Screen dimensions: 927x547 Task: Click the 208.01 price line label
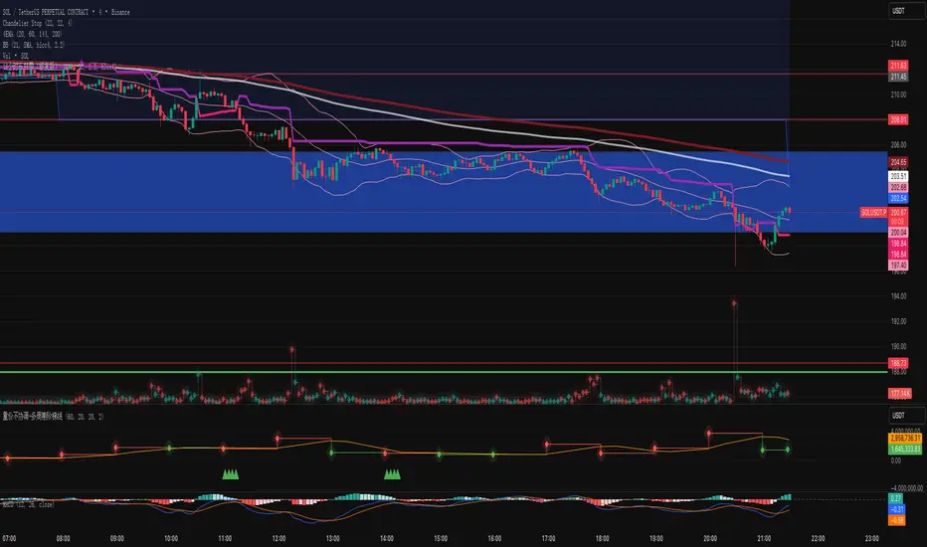point(898,120)
